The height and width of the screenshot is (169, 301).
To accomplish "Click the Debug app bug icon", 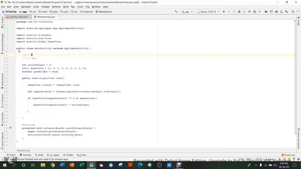I will pos(239,12).
